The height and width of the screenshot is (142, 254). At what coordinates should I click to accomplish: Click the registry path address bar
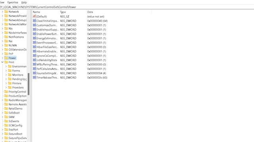(127, 7)
